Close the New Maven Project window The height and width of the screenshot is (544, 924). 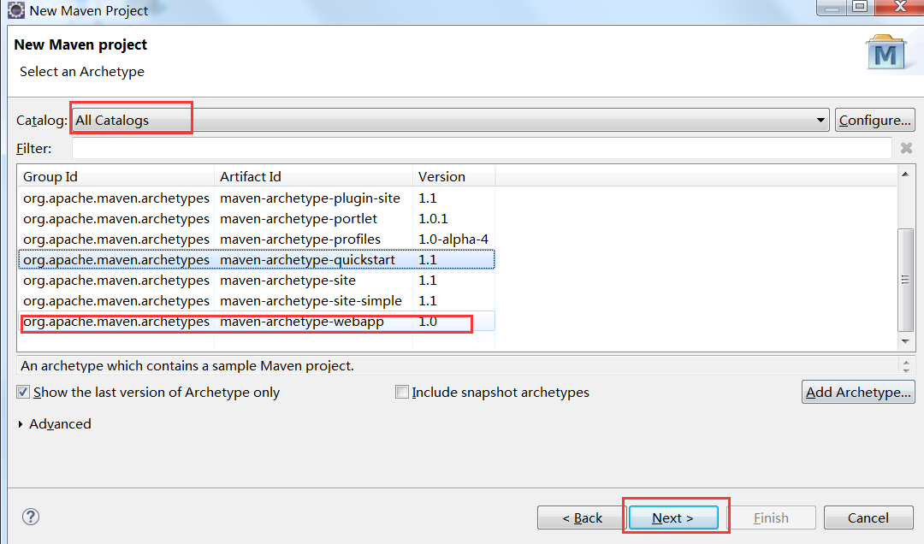pyautogui.click(x=900, y=7)
